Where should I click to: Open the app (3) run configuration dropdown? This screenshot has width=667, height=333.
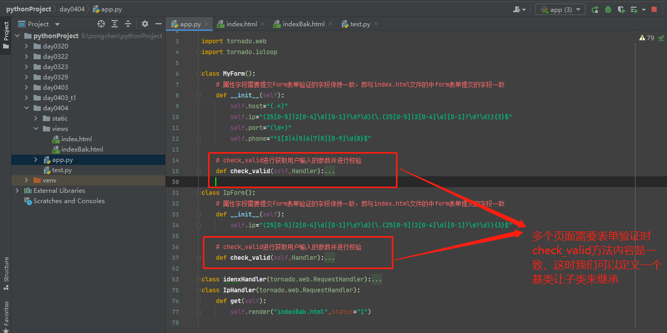pos(560,9)
